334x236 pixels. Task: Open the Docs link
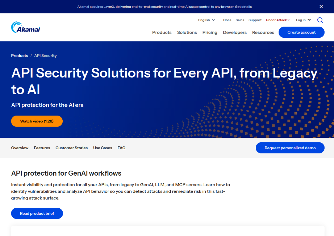pos(227,20)
